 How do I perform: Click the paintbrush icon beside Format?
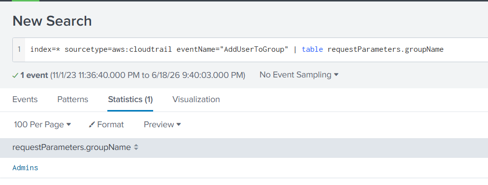[x=92, y=125]
